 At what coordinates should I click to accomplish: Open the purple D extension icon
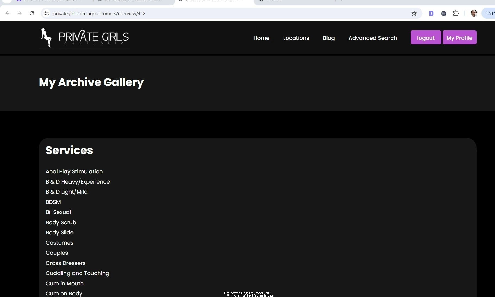431,13
